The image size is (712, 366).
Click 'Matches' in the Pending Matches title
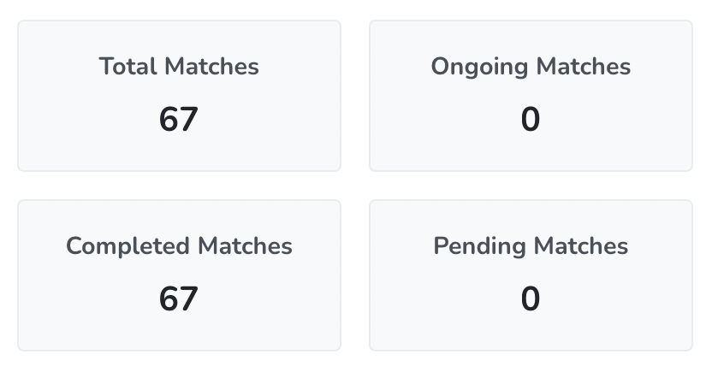[x=582, y=246]
